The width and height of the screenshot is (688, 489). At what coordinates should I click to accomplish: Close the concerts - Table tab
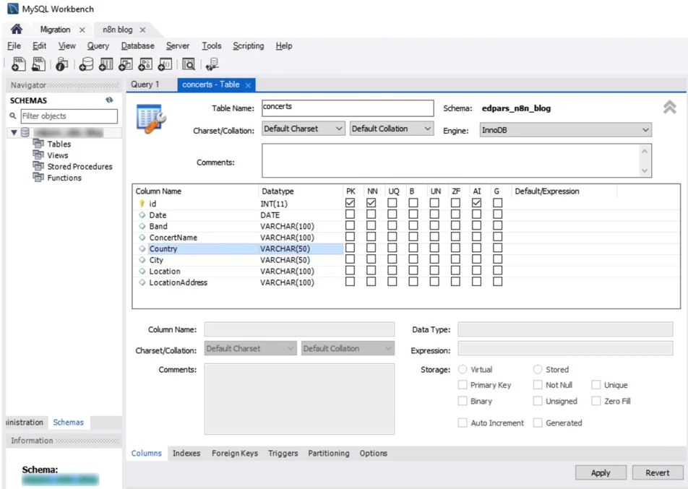pyautogui.click(x=248, y=85)
